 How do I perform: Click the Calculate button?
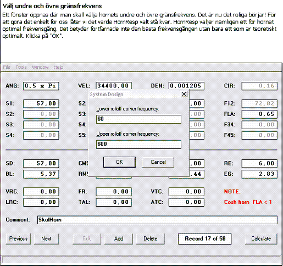(261, 239)
